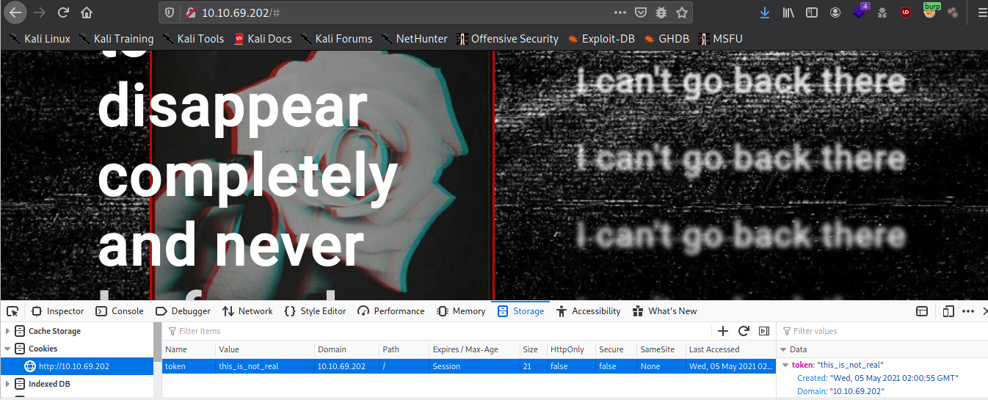
Task: Click the Pocket save icon
Action: [641, 12]
